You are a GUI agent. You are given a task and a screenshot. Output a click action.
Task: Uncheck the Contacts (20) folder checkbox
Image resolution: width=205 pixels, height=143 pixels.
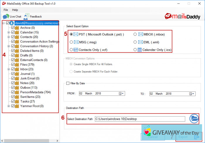[13, 37]
